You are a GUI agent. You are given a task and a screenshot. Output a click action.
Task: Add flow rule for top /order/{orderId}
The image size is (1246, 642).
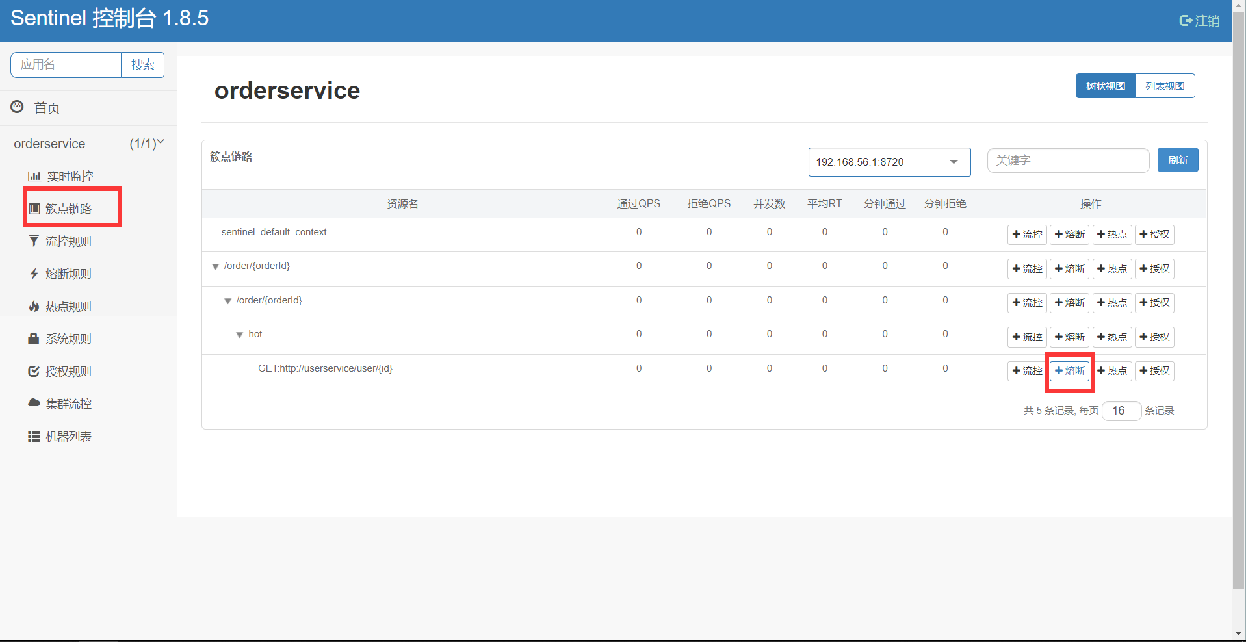coord(1027,269)
